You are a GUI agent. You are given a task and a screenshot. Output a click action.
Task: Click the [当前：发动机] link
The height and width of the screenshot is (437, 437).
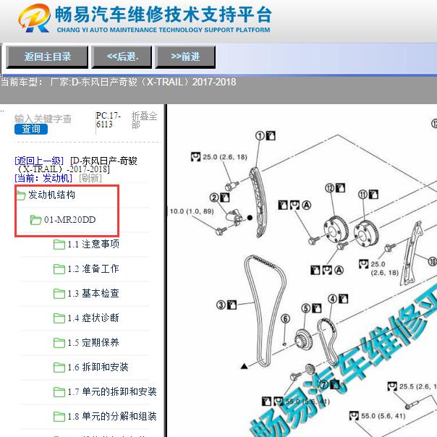[43, 178]
